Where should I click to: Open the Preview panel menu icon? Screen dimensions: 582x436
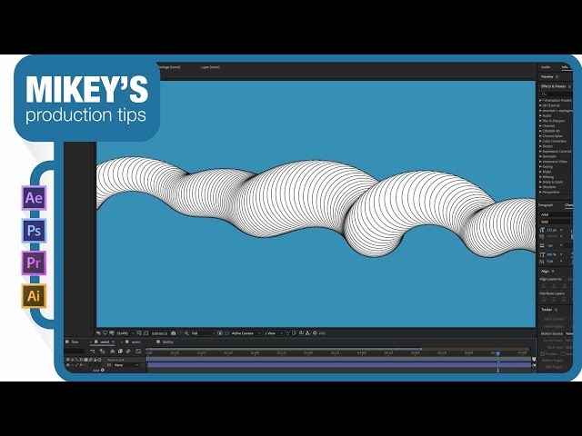pyautogui.click(x=557, y=76)
